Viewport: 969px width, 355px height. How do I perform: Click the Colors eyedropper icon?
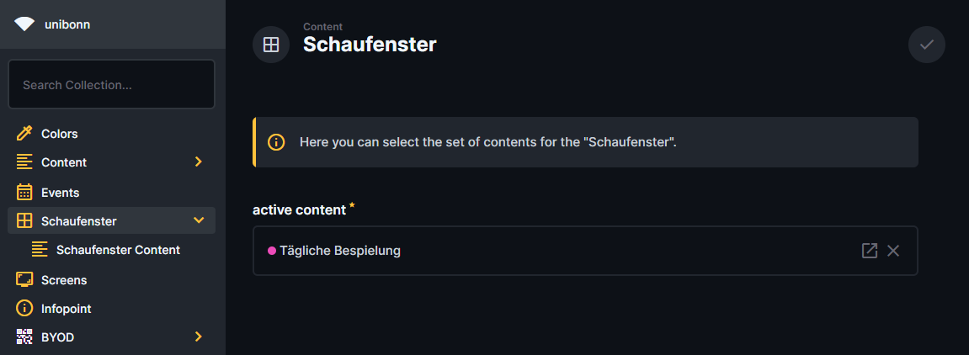(24, 134)
